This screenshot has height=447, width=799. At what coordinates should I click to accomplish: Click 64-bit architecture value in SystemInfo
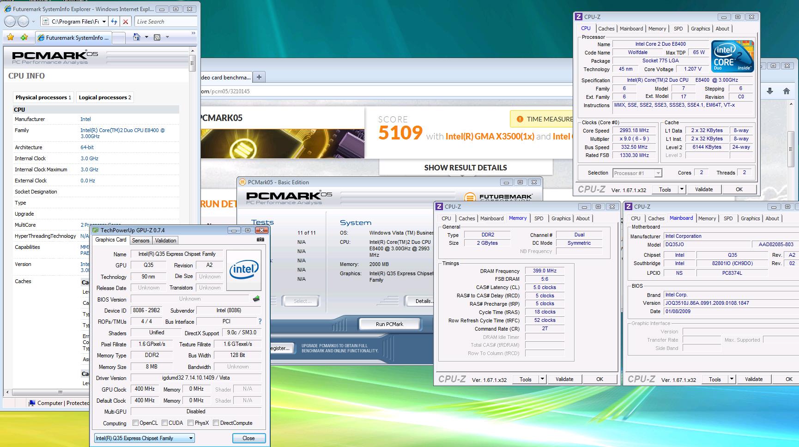(x=87, y=147)
